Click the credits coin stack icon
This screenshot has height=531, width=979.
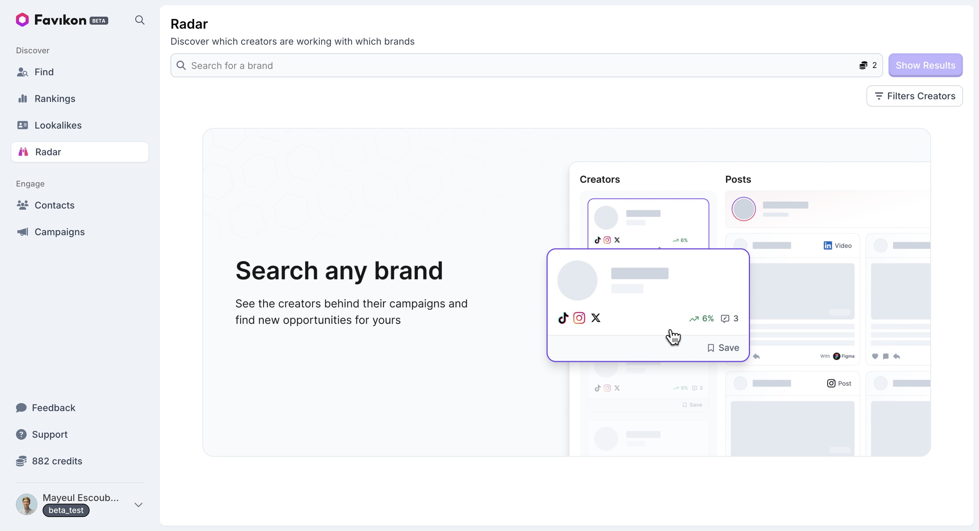[x=21, y=461]
